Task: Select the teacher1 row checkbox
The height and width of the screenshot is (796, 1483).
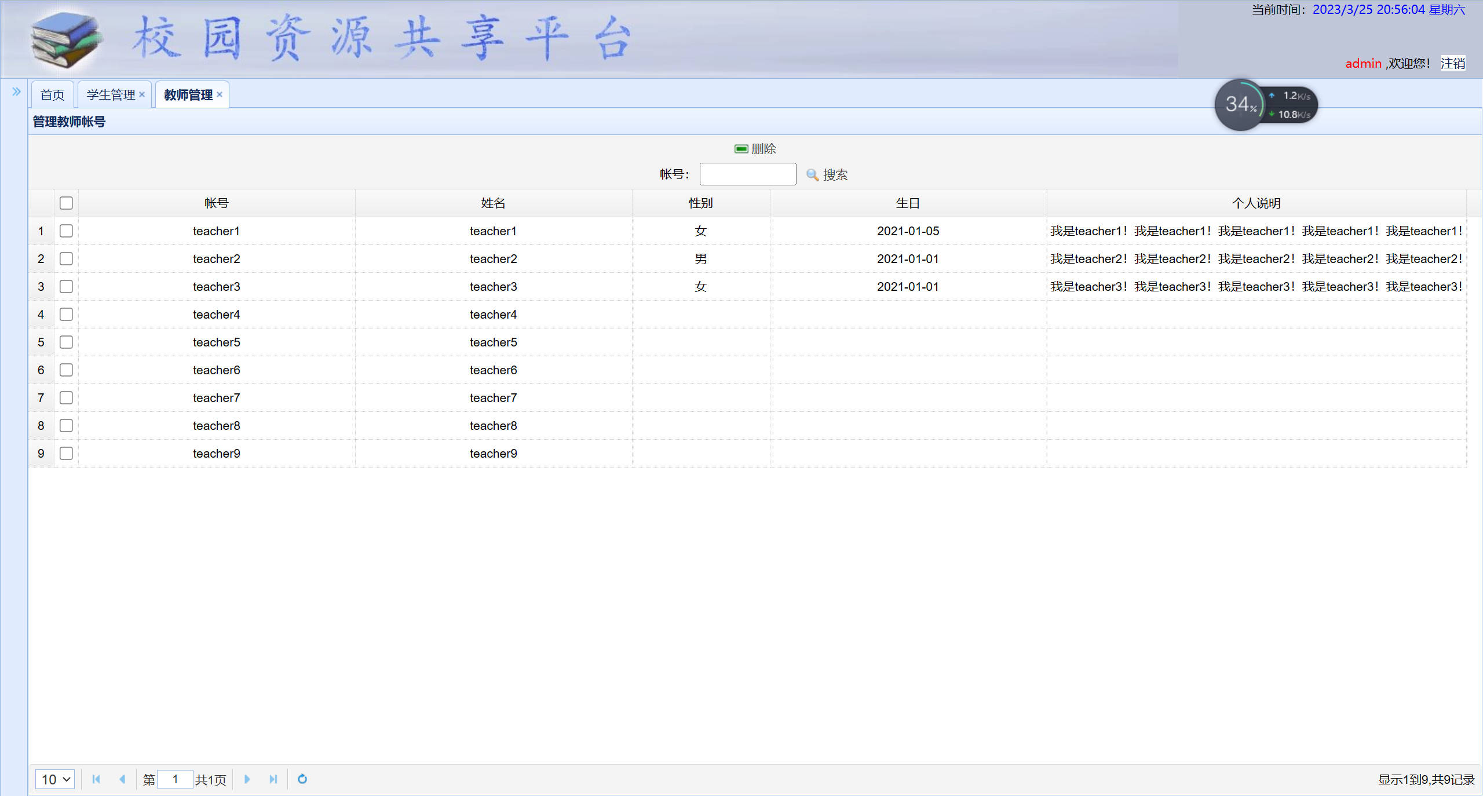Action: click(66, 231)
